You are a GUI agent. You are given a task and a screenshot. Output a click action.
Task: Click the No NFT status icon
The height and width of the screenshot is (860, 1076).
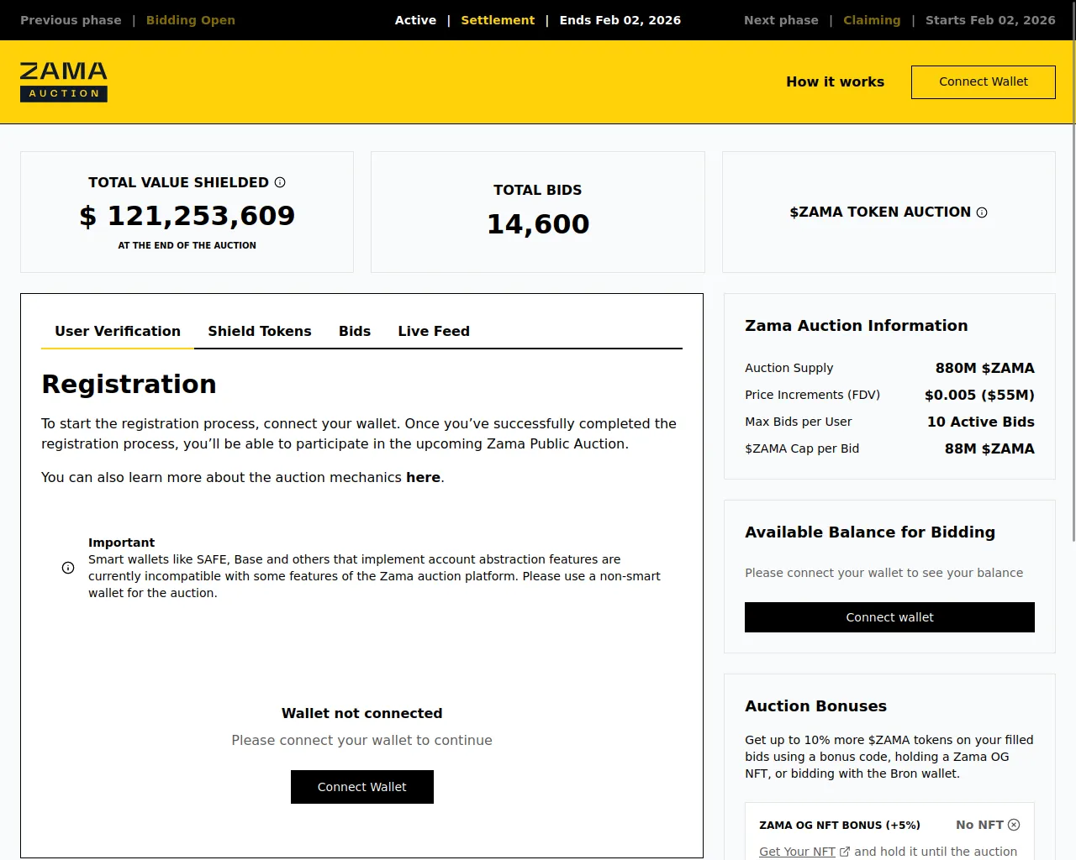coord(1014,825)
